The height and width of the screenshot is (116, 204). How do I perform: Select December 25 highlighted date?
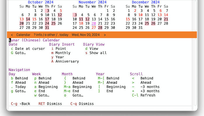(x=147, y=23)
